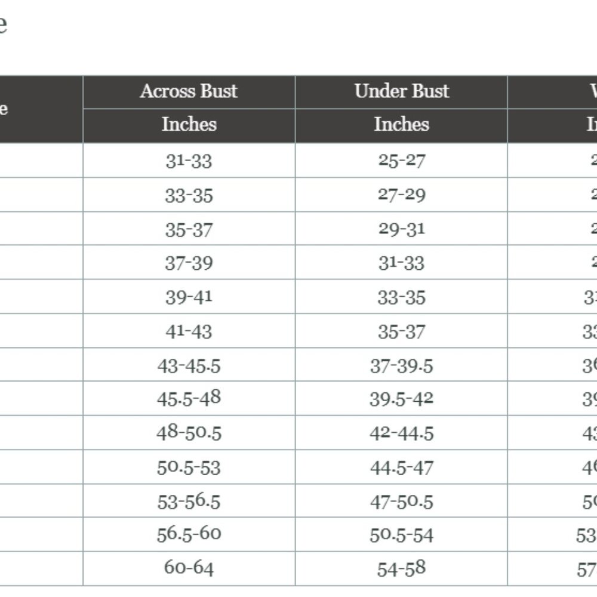Click the 50.5-54 Under Bust cell
The height and width of the screenshot is (597, 597).
(x=401, y=534)
